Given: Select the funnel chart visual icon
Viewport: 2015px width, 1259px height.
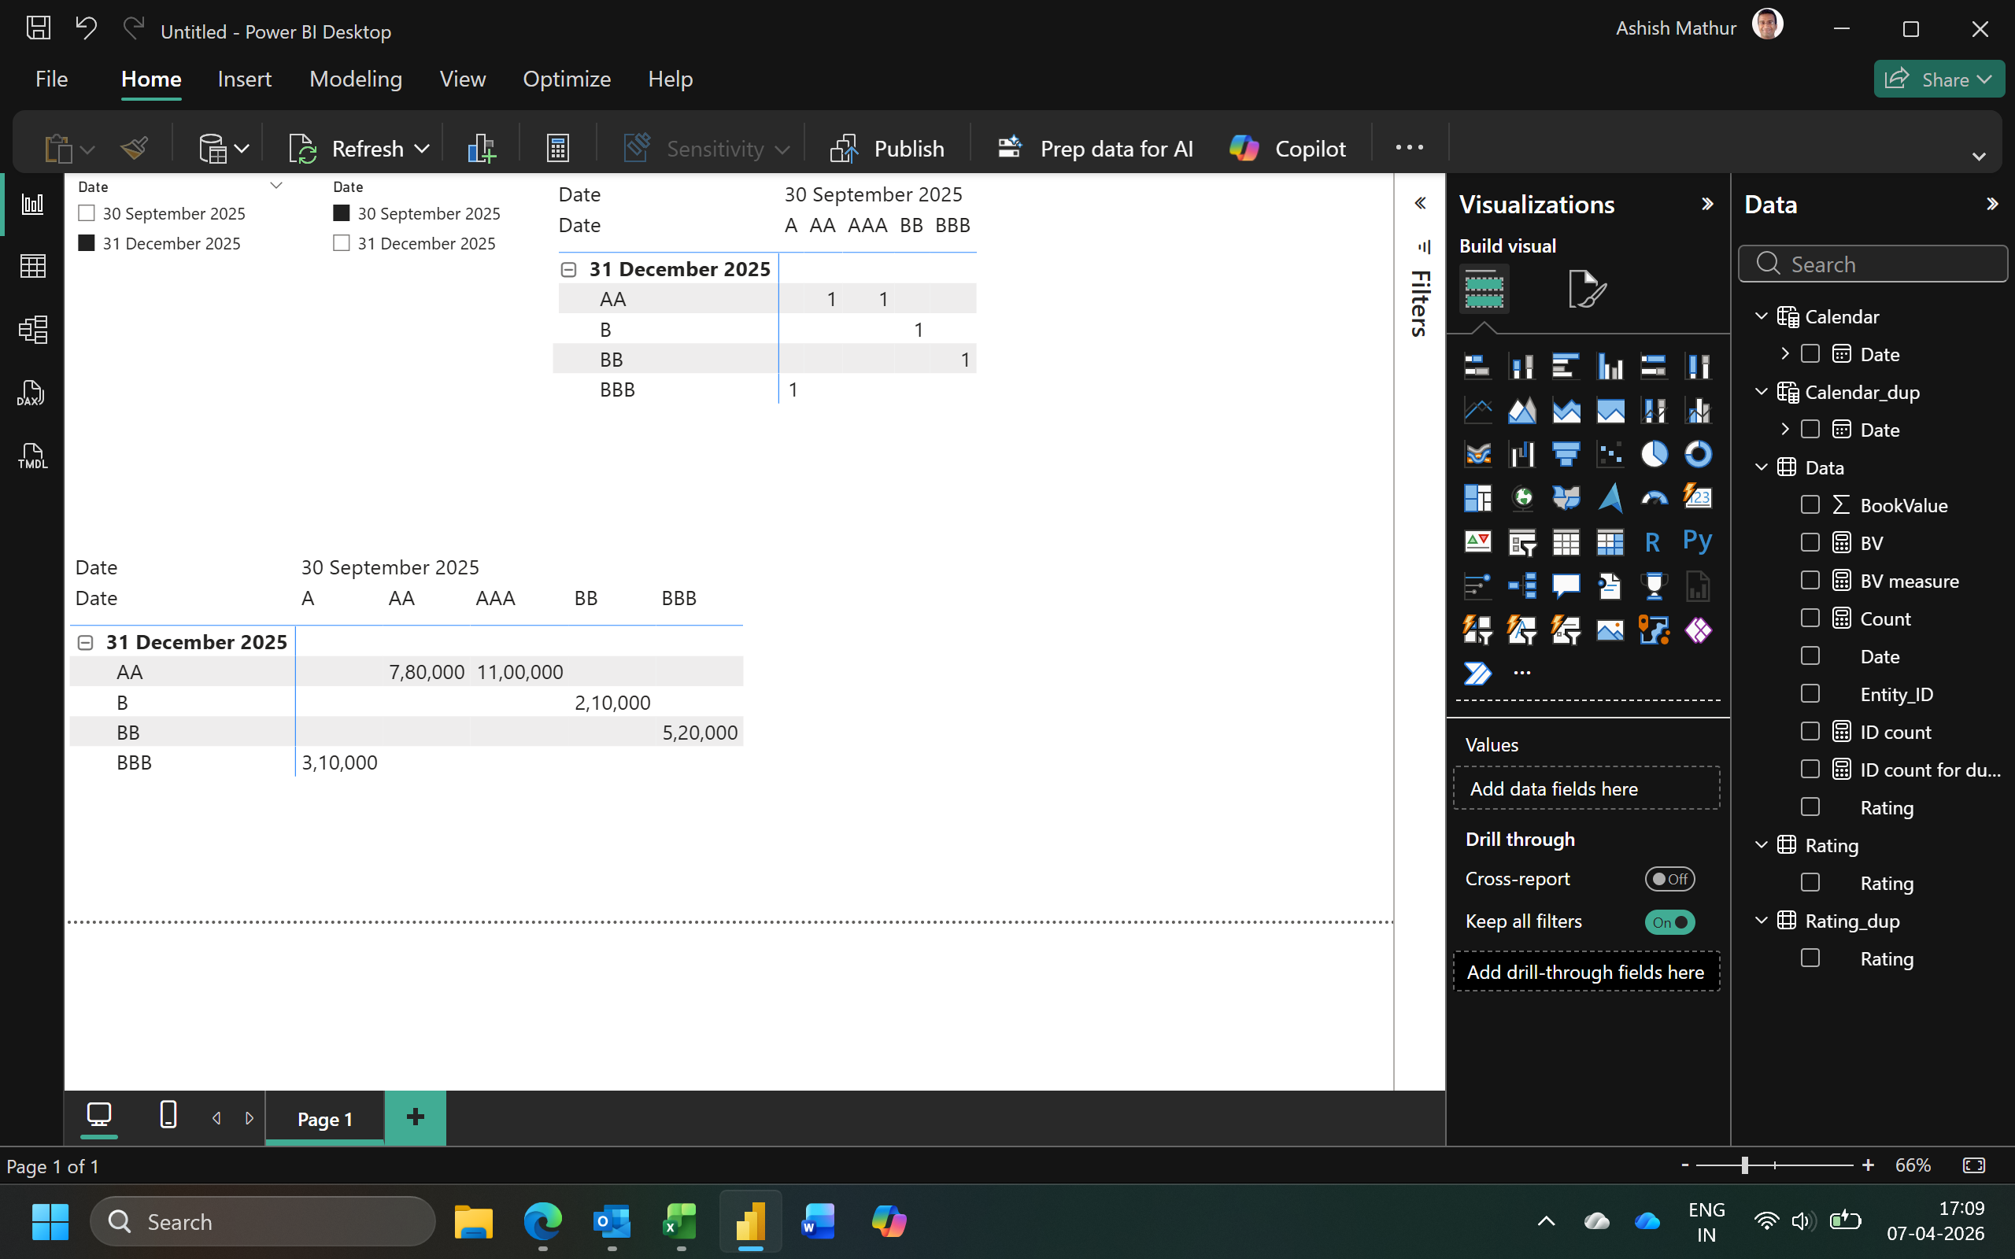Looking at the screenshot, I should pos(1566,454).
